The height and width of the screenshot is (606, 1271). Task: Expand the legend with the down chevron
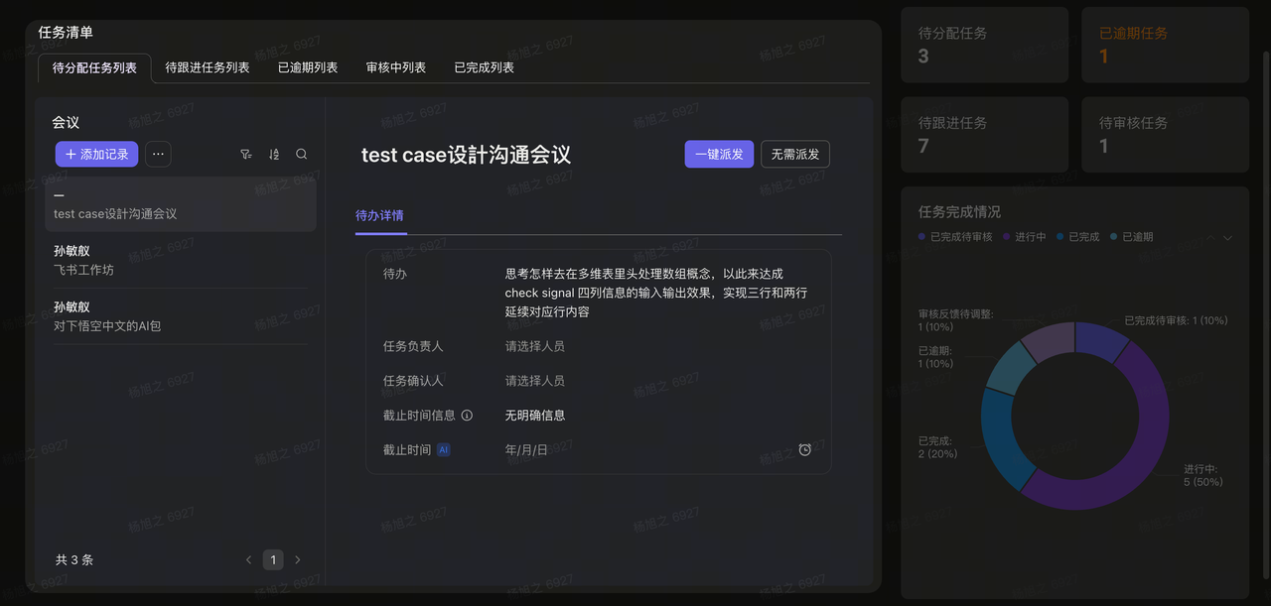1228,238
